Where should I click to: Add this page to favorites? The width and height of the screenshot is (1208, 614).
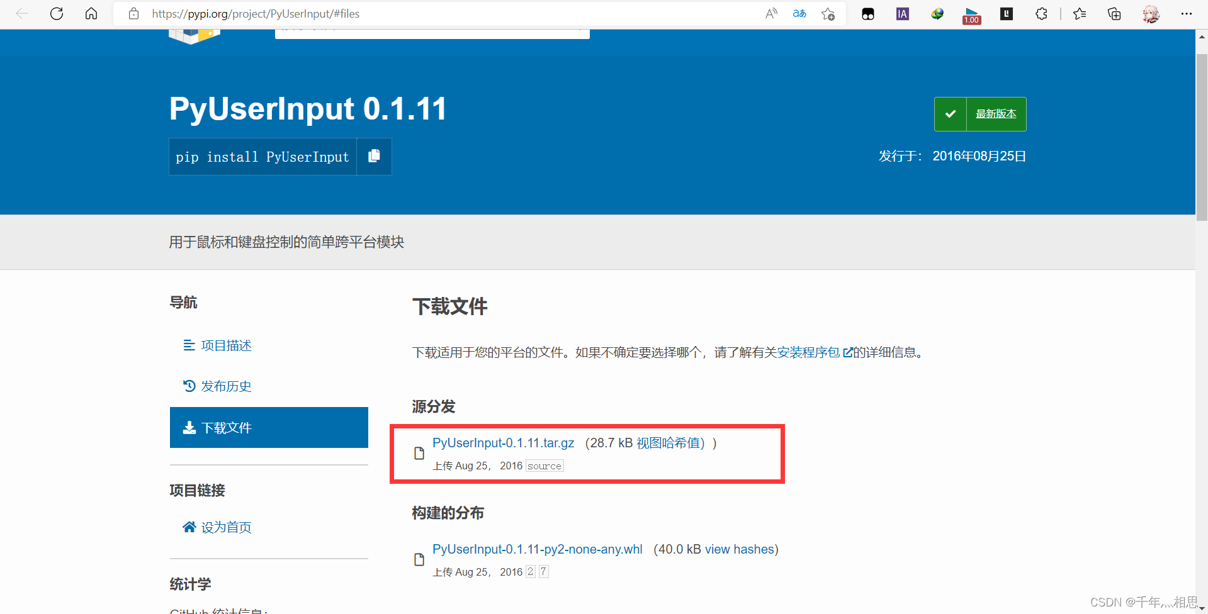[x=828, y=13]
